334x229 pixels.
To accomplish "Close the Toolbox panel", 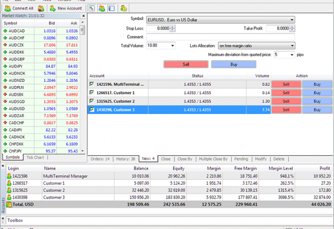I will 3,218.
